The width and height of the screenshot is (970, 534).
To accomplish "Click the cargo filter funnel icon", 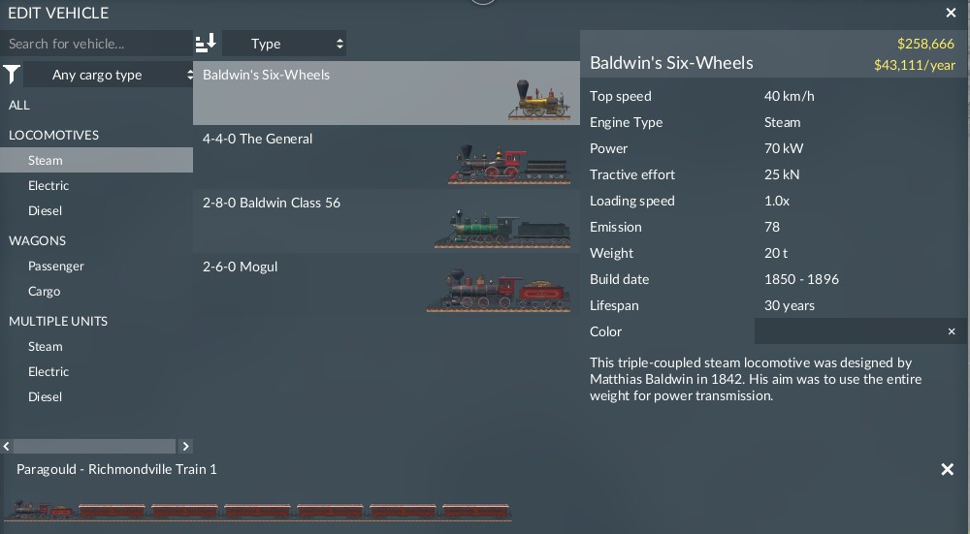I will pyautogui.click(x=12, y=75).
